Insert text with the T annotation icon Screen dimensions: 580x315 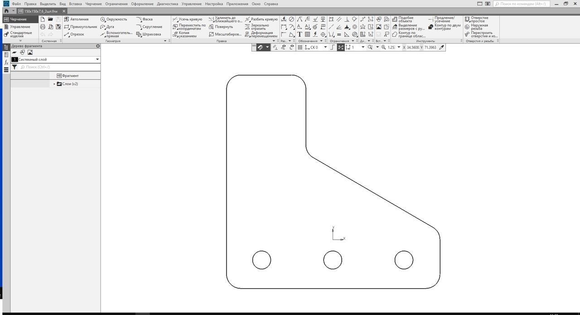tap(300, 34)
